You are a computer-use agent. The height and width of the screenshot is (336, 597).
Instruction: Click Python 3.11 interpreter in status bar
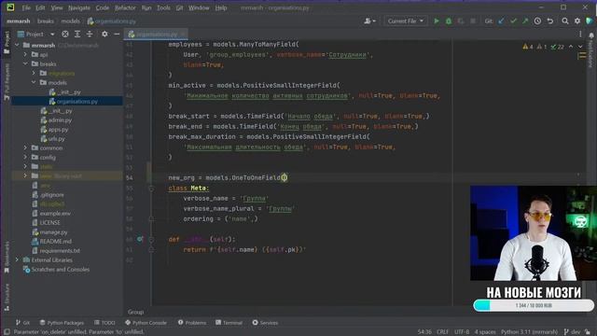[529, 332]
